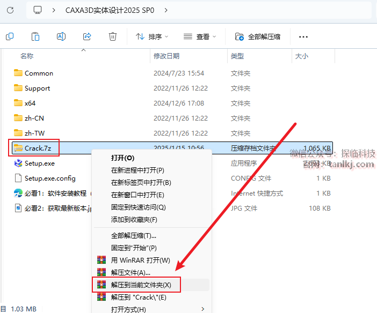Click the 1.03 MB status bar text
Viewport: 377px width, 313px height.
pyautogui.click(x=24, y=309)
